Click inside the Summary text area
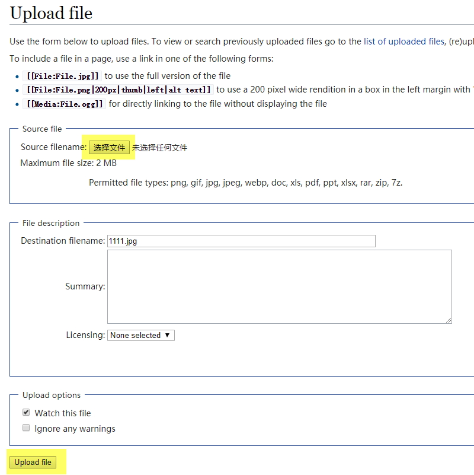 click(280, 286)
